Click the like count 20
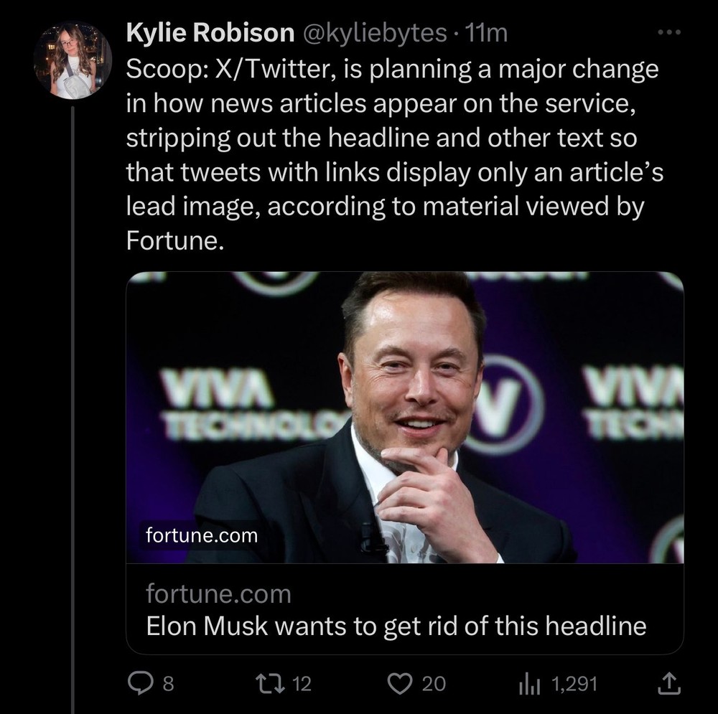The image size is (718, 714). (x=433, y=684)
